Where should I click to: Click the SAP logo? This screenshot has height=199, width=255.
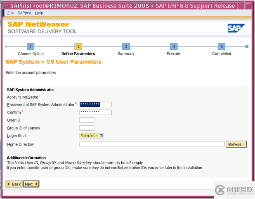[x=236, y=28]
